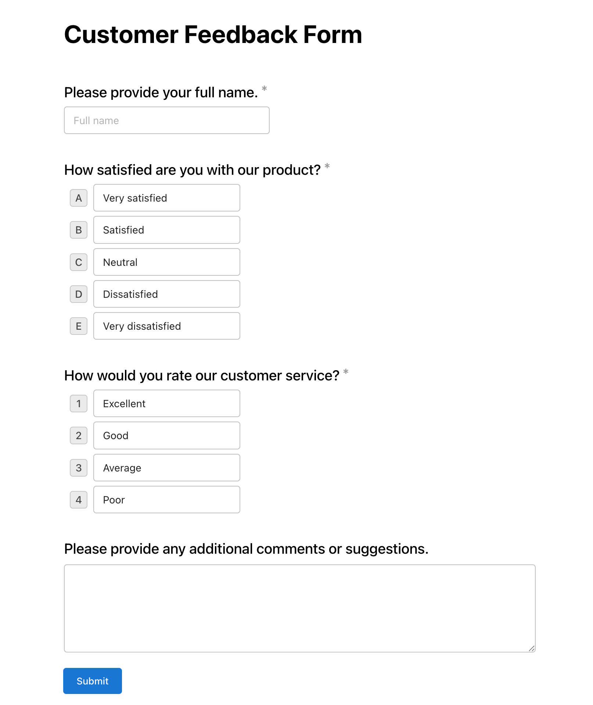The width and height of the screenshot is (593, 705).
Task: Choose the "Poor" service rating
Action: click(x=166, y=500)
